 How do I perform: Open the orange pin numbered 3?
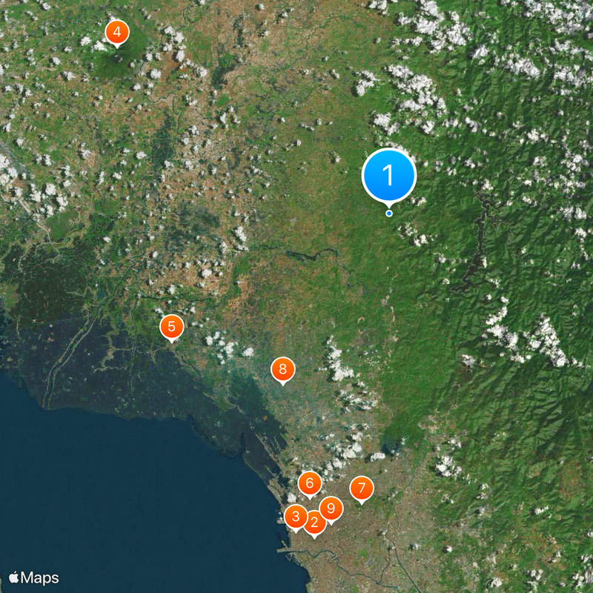[296, 517]
